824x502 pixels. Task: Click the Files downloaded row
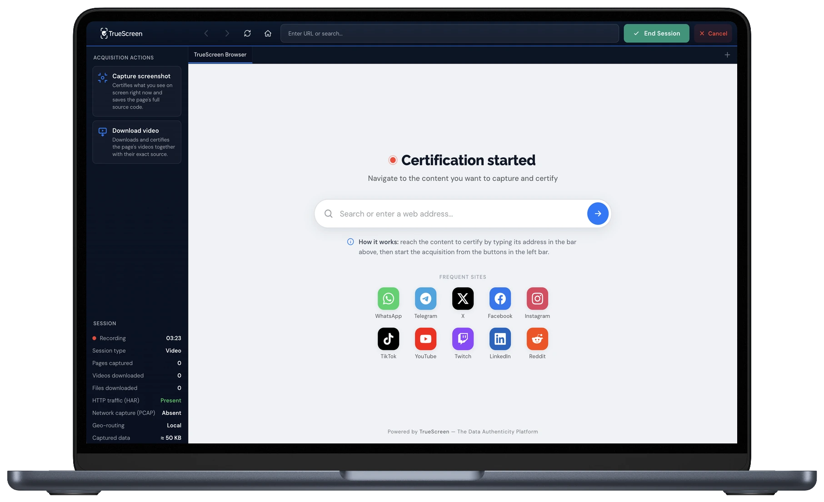tap(137, 388)
